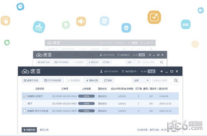This screenshot has height=136, width=207.
Task: Sort by the 渲染状态 column header
Action: (x=102, y=89)
